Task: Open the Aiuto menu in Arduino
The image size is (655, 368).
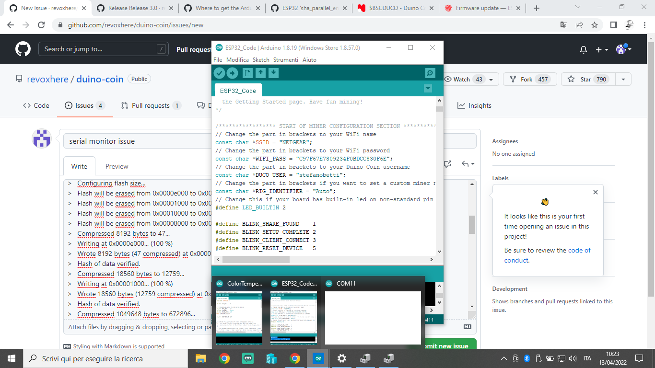Action: (309, 60)
